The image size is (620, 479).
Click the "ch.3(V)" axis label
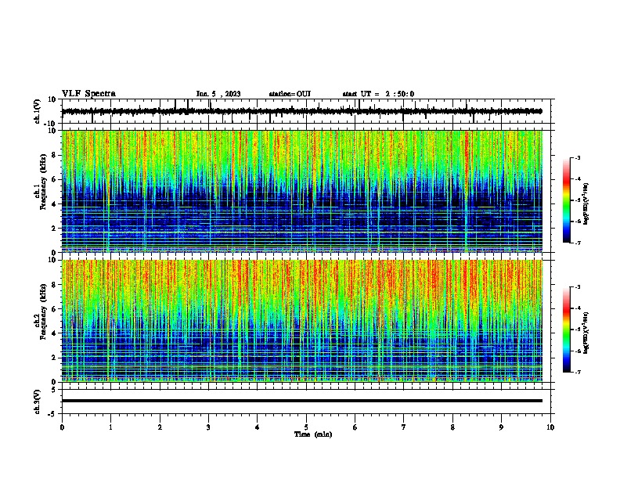38,402
